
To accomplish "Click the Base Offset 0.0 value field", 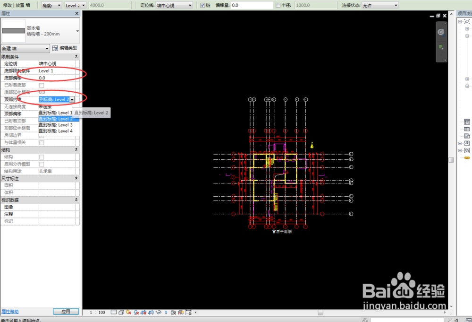I will tap(57, 78).
